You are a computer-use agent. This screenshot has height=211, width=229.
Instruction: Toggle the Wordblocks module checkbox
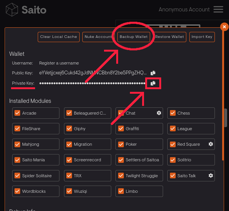(18, 191)
